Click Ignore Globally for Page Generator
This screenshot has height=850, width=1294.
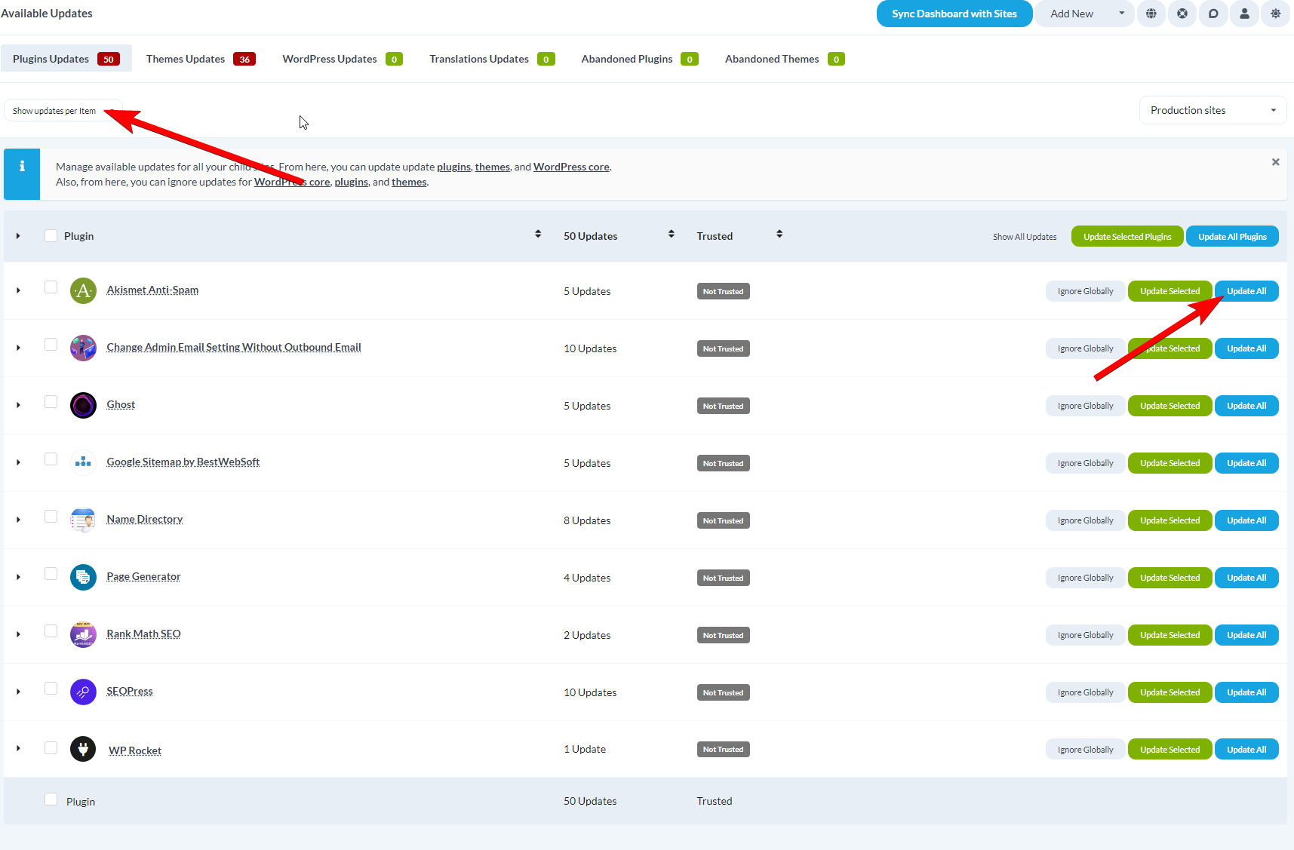(1085, 577)
